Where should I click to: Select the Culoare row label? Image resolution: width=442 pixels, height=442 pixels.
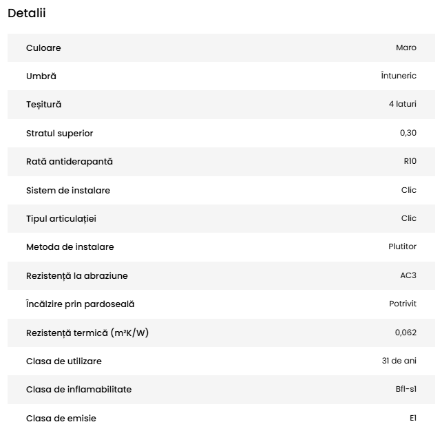43,48
